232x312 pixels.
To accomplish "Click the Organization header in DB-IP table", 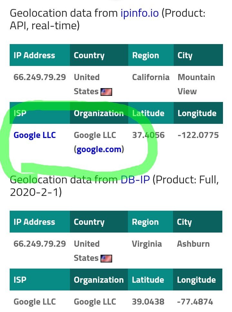I will (x=99, y=280).
